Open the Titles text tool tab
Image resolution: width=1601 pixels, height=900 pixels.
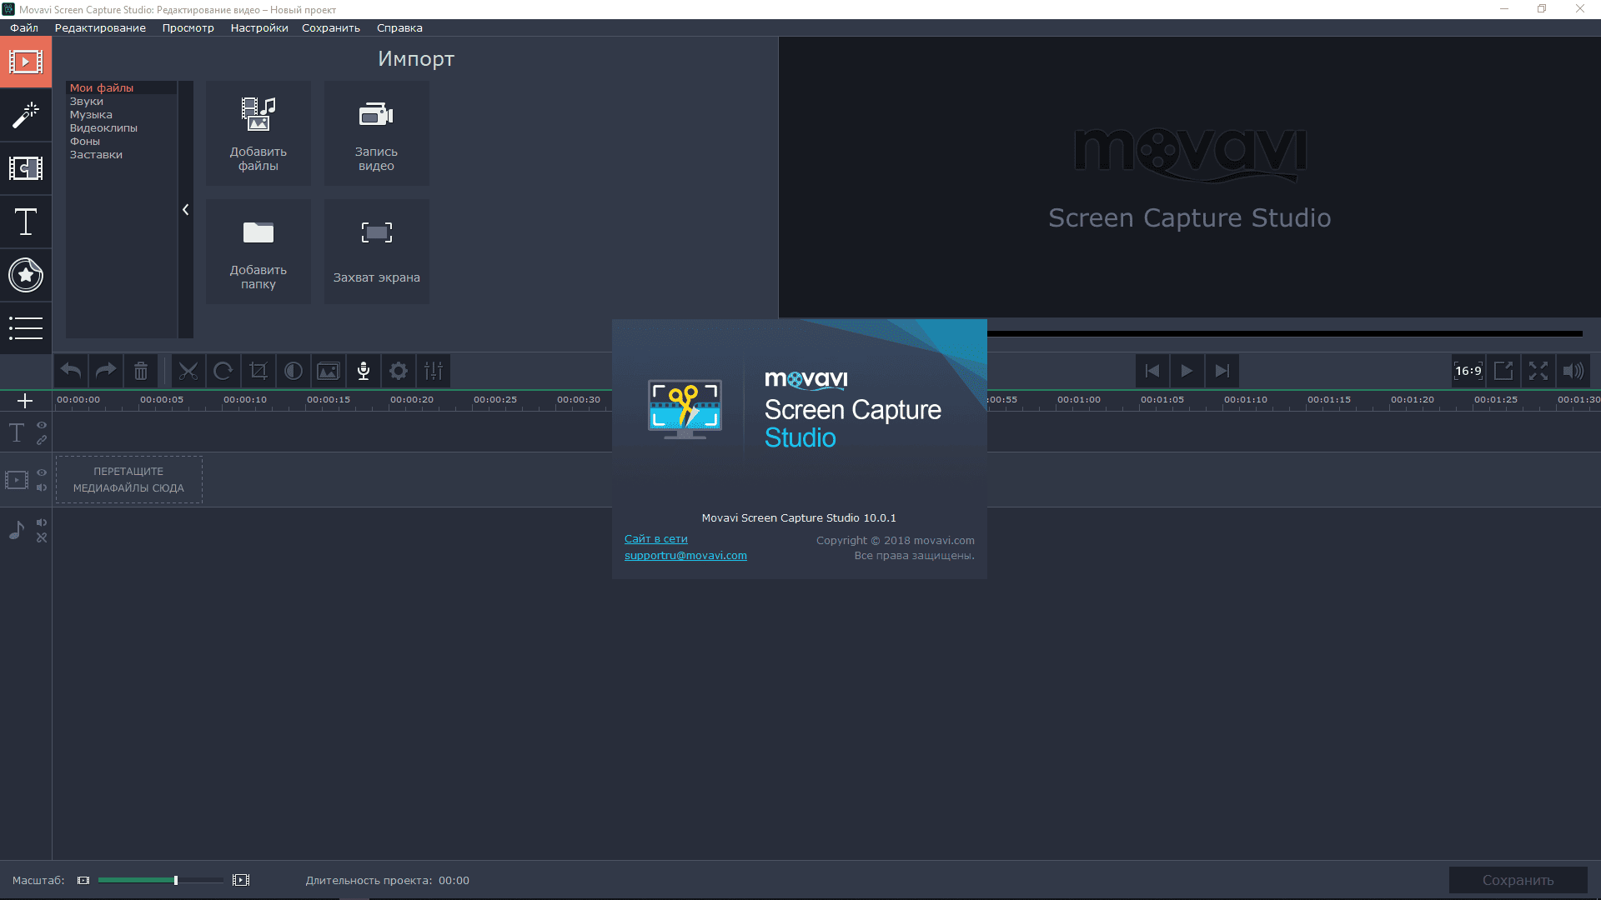(26, 222)
